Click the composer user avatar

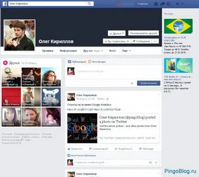click(x=71, y=71)
